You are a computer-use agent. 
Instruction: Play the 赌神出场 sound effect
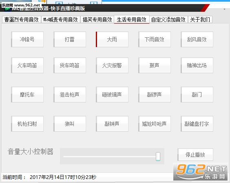[x=197, y=65]
